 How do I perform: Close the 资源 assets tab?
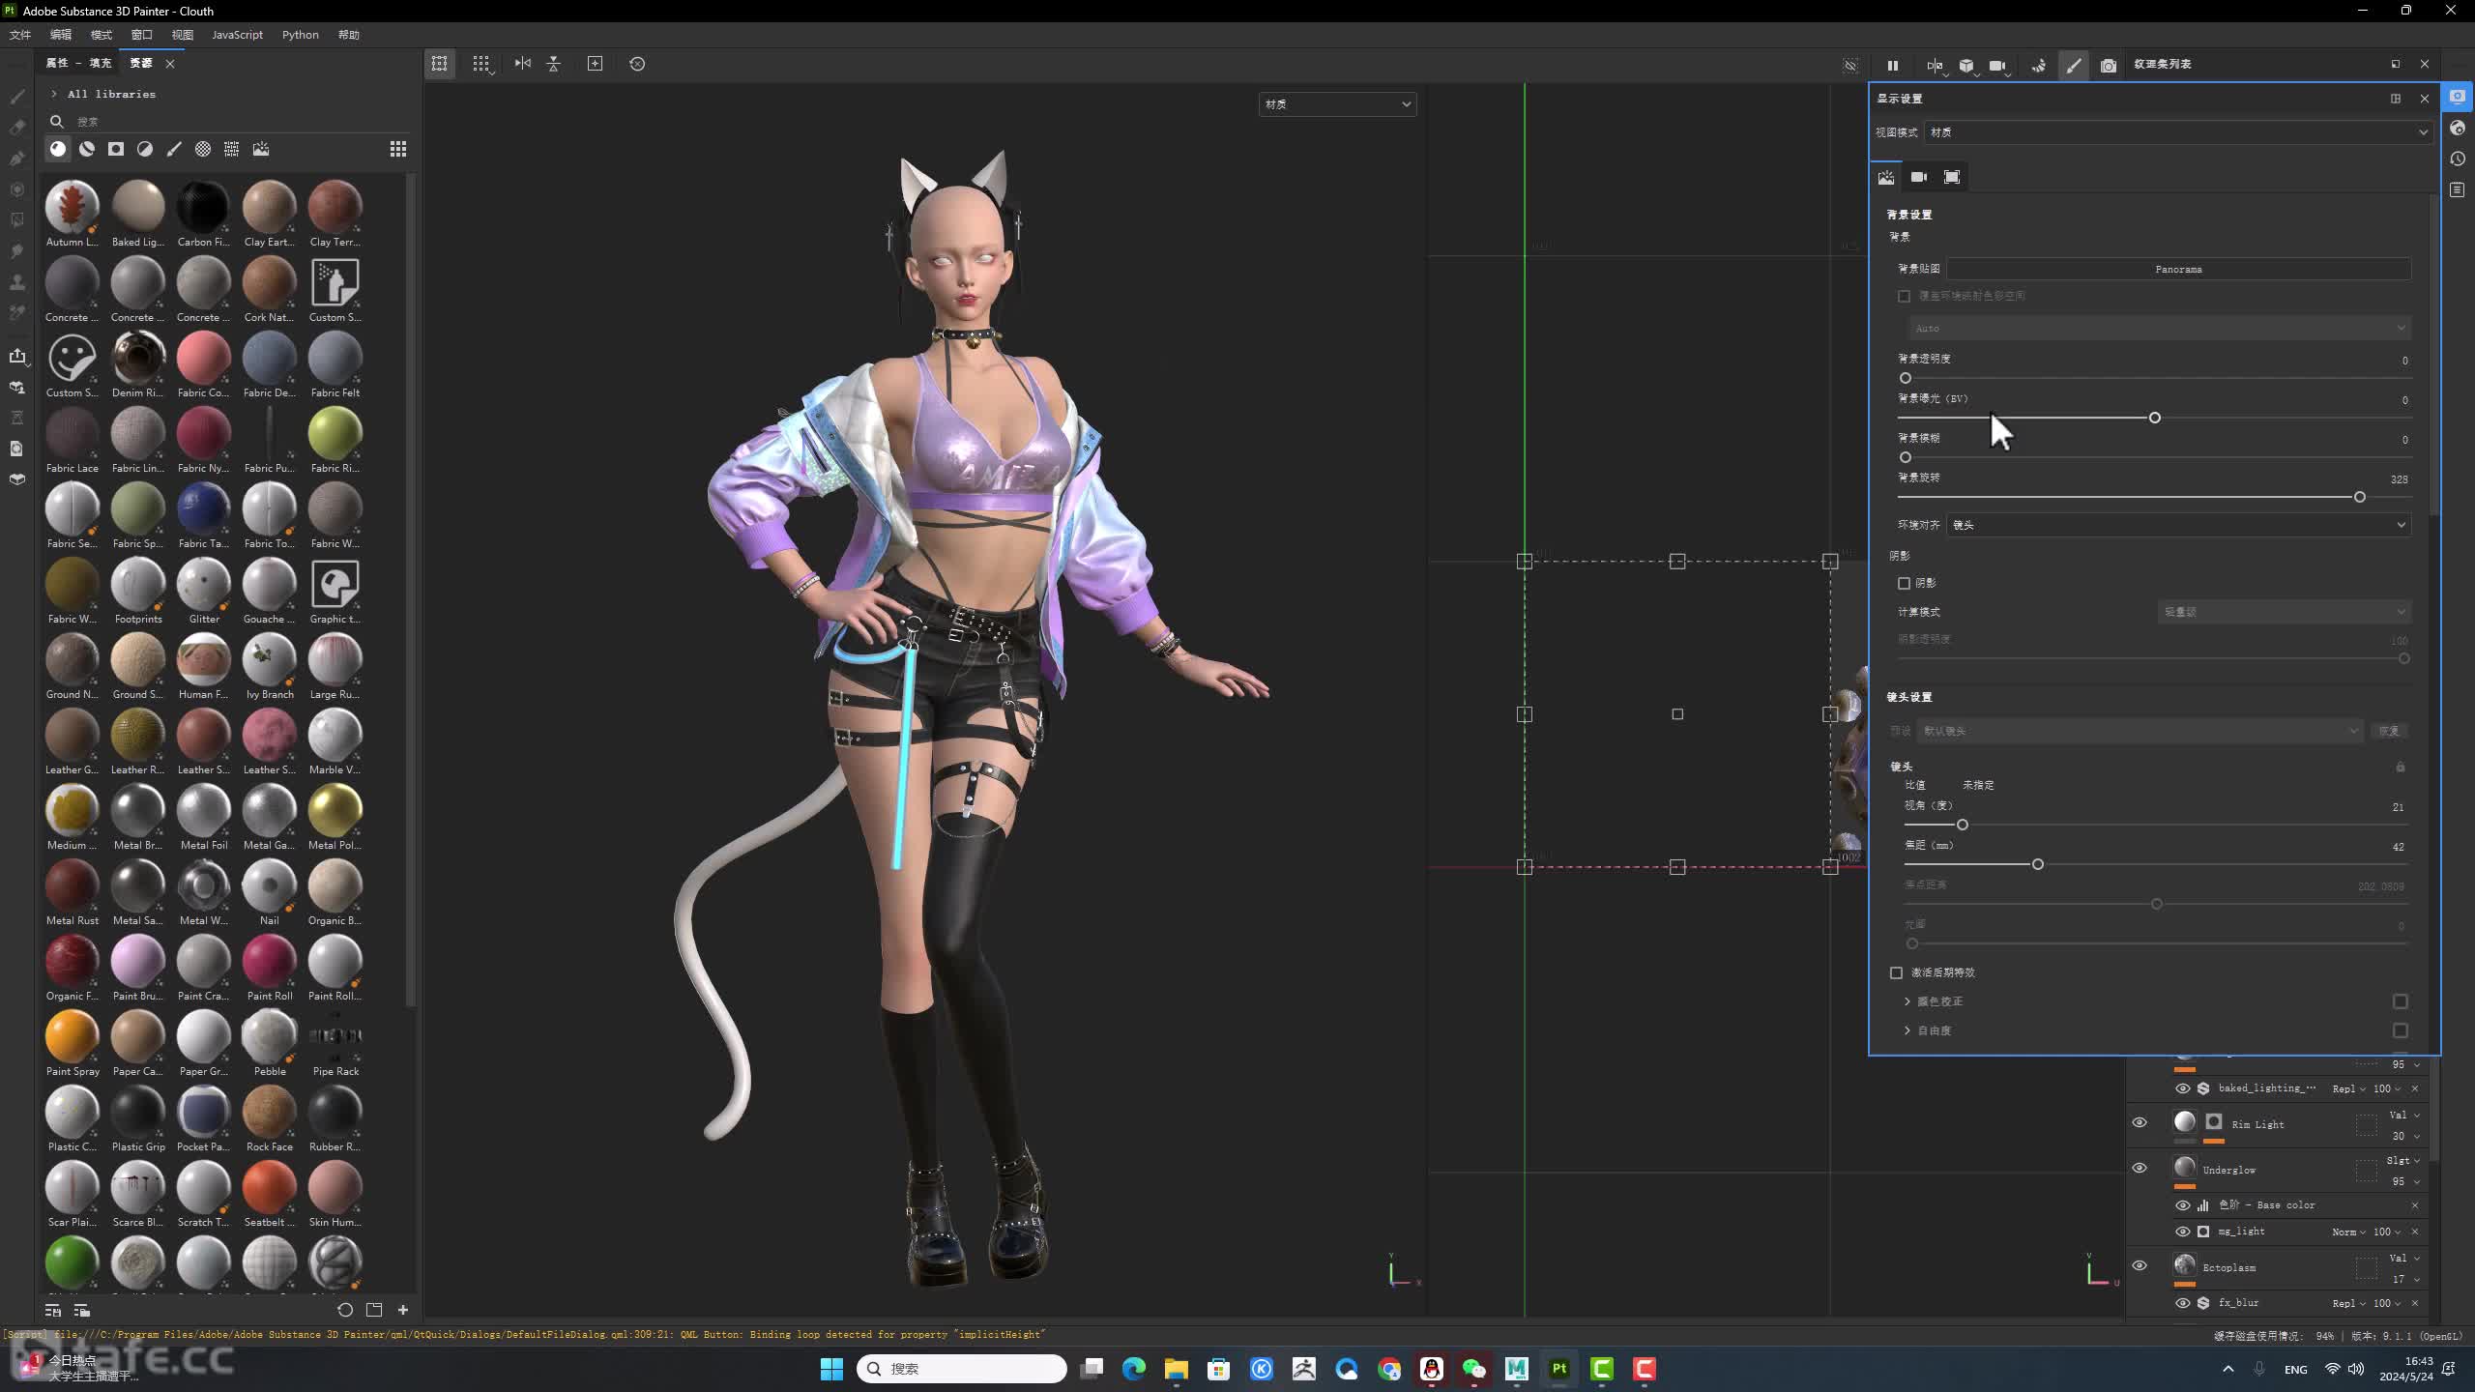[x=170, y=64]
